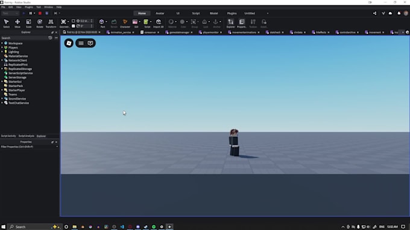Toggle the move snapping checkbox
Screen dimensions: 410x230
click(x=73, y=21)
